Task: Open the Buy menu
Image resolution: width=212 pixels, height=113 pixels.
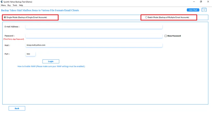Action: pyautogui.click(x=9, y=5)
